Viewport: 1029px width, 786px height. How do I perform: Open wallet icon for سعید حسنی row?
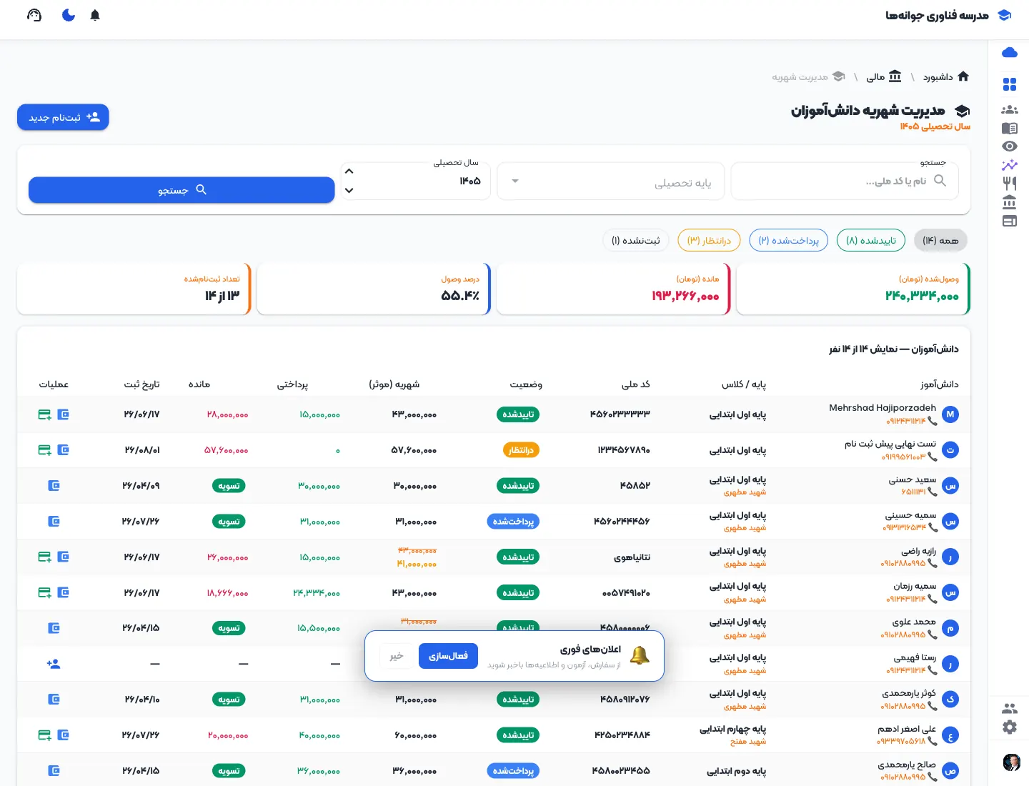[54, 486]
